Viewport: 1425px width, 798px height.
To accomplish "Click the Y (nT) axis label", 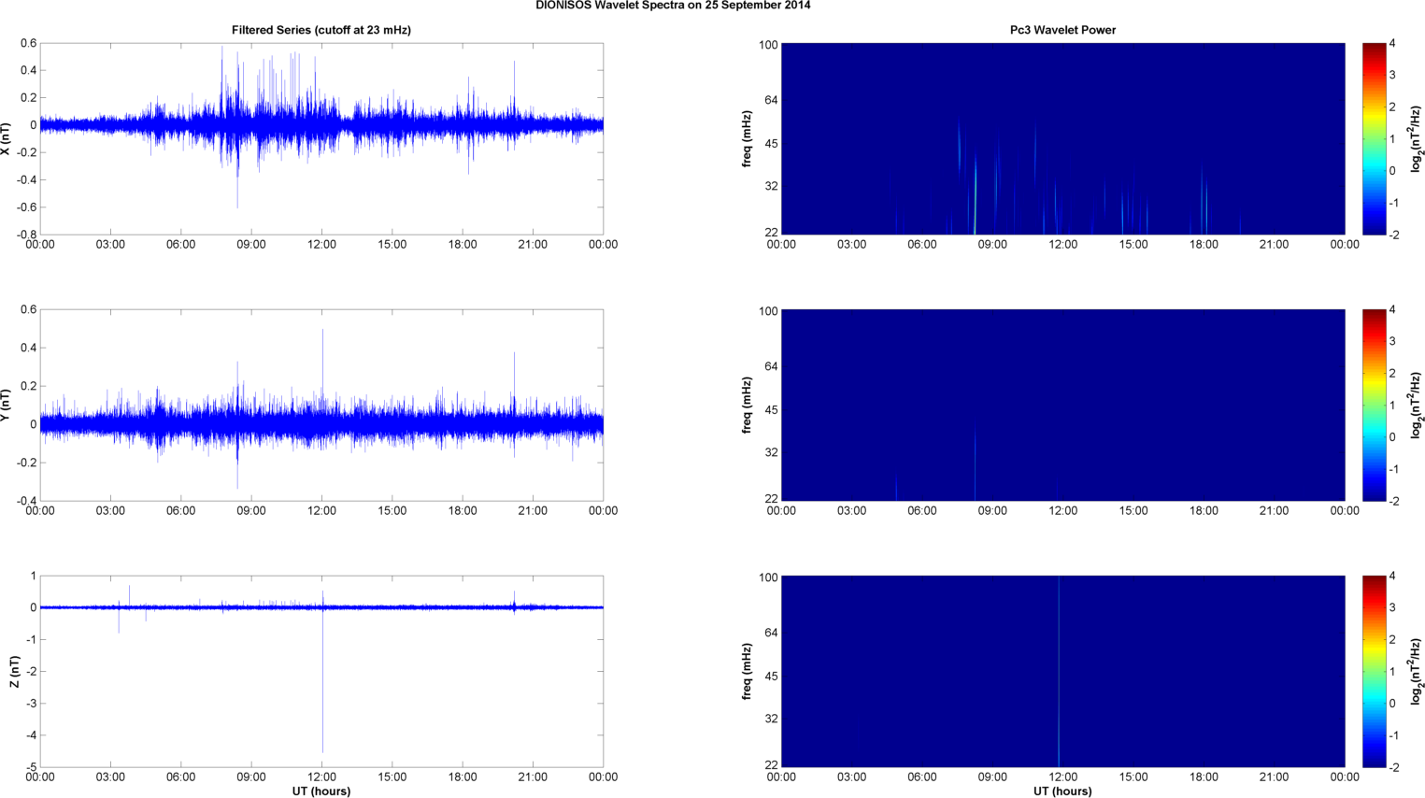I will tap(7, 405).
